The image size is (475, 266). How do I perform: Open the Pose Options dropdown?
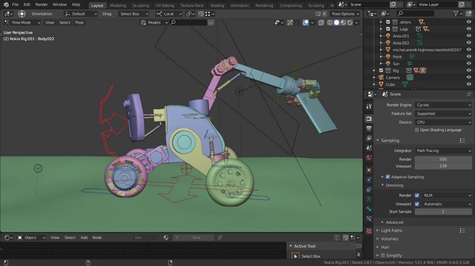pos(344,14)
